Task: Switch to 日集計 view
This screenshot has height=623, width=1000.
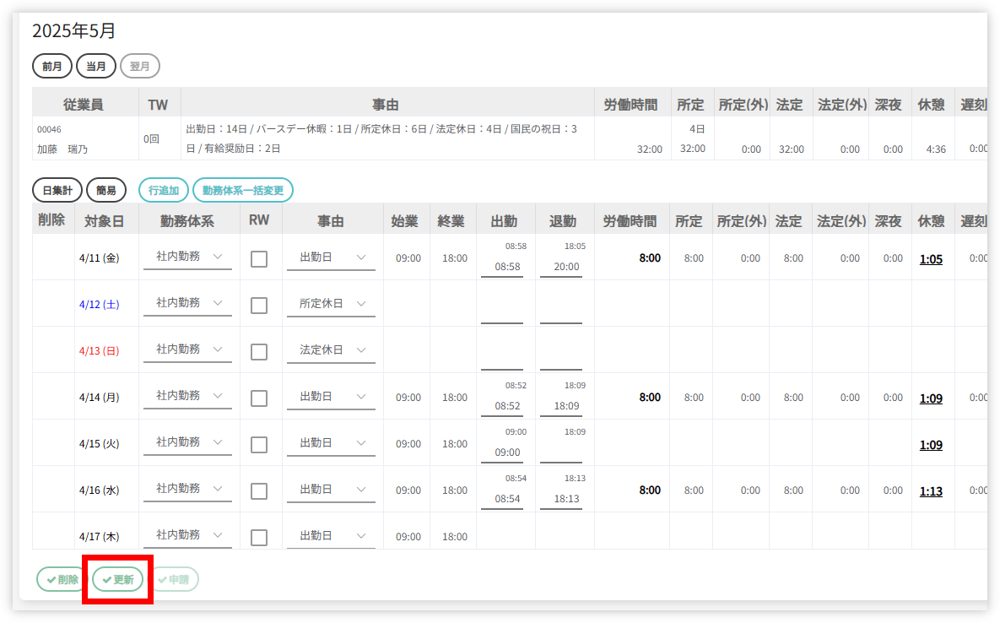Action: point(57,190)
